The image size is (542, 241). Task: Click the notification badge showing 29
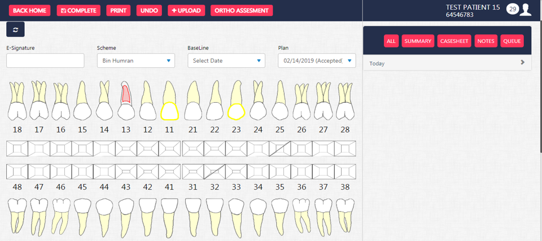click(513, 10)
